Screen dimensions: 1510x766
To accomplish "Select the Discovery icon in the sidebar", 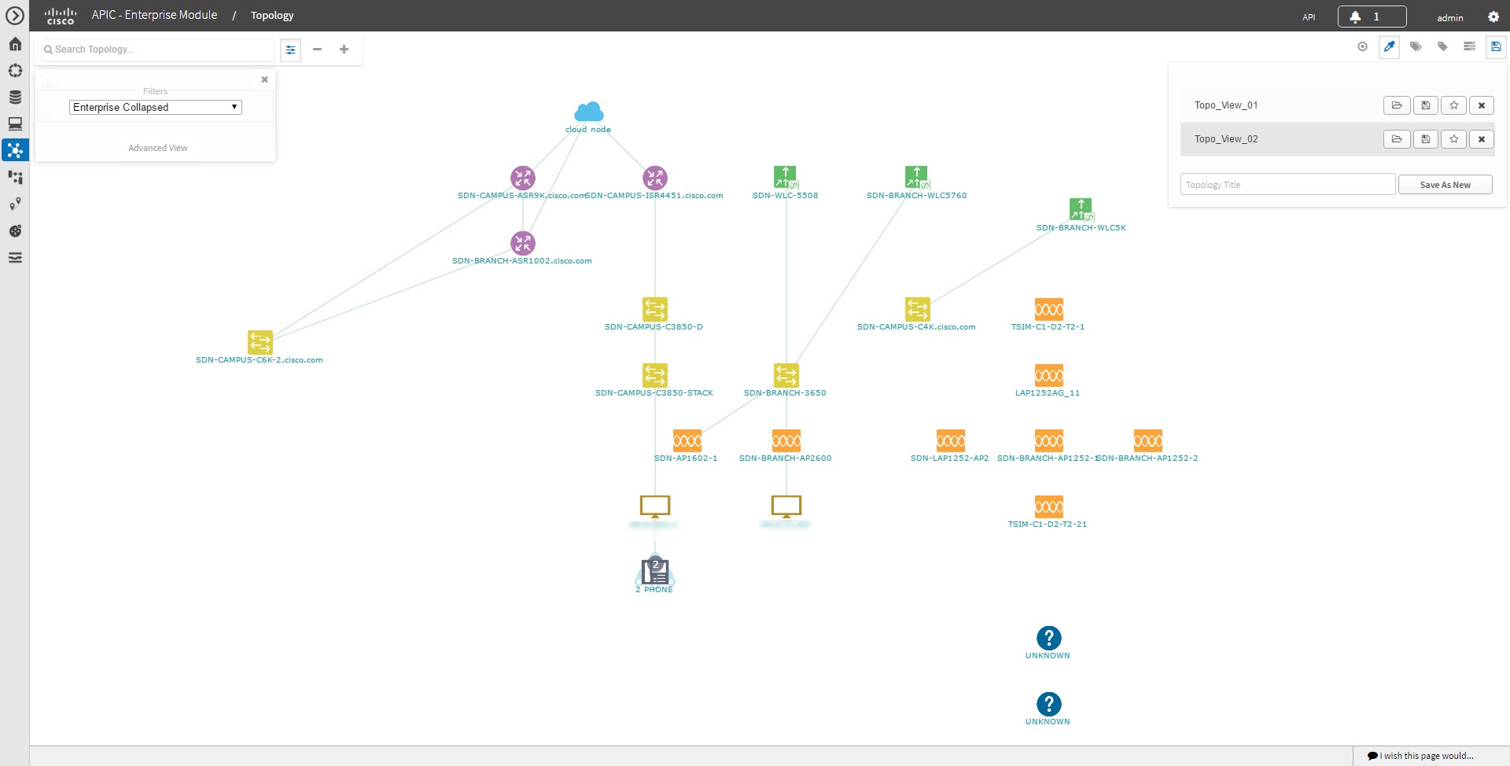I will click(x=14, y=71).
